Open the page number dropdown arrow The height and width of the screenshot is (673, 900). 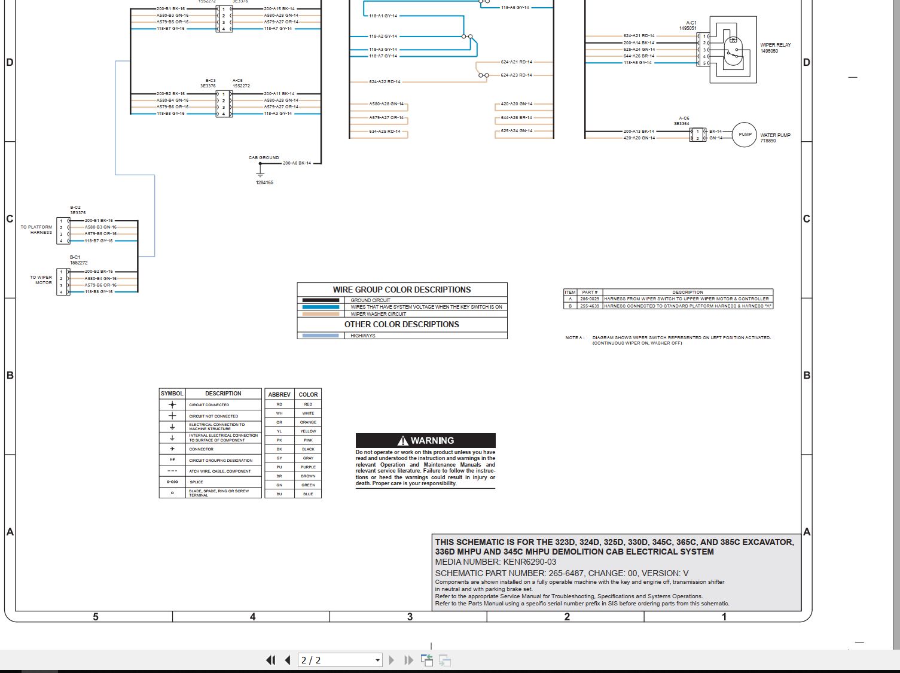coord(377,660)
